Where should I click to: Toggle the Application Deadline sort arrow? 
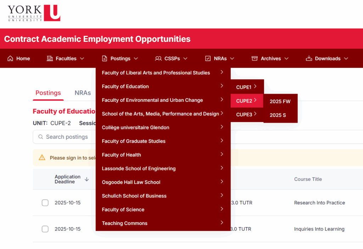tap(87, 179)
